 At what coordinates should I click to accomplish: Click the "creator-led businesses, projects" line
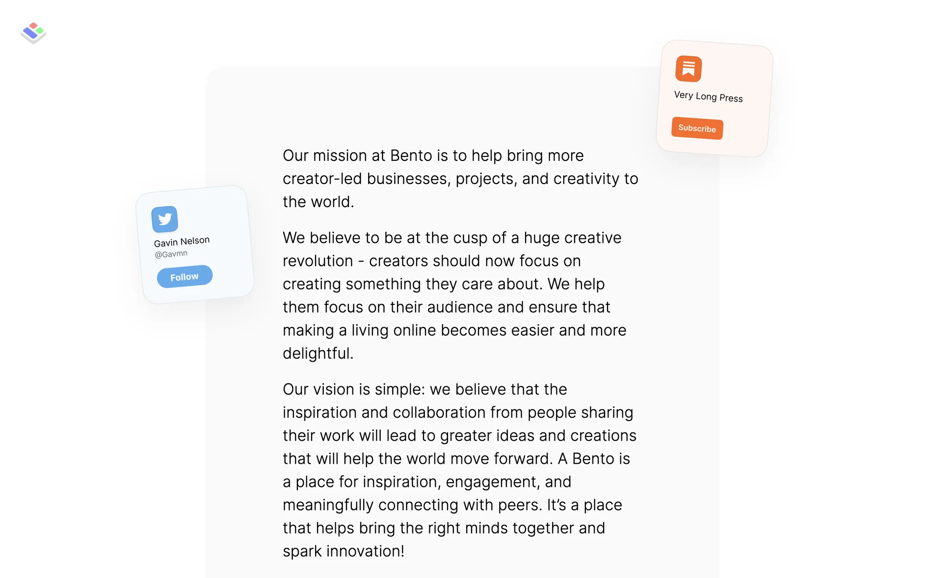(460, 179)
